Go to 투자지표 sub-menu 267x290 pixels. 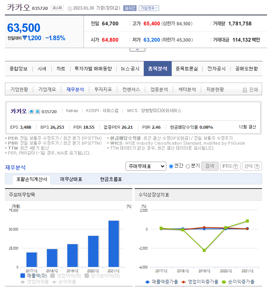[103, 89]
